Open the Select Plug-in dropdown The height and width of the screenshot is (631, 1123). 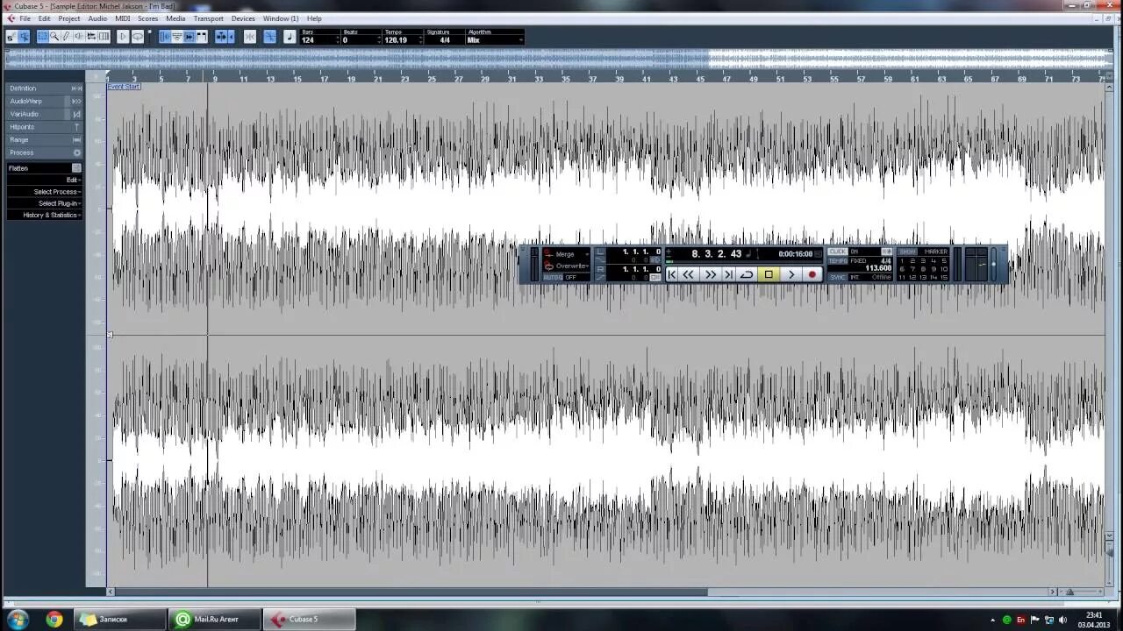[45, 203]
